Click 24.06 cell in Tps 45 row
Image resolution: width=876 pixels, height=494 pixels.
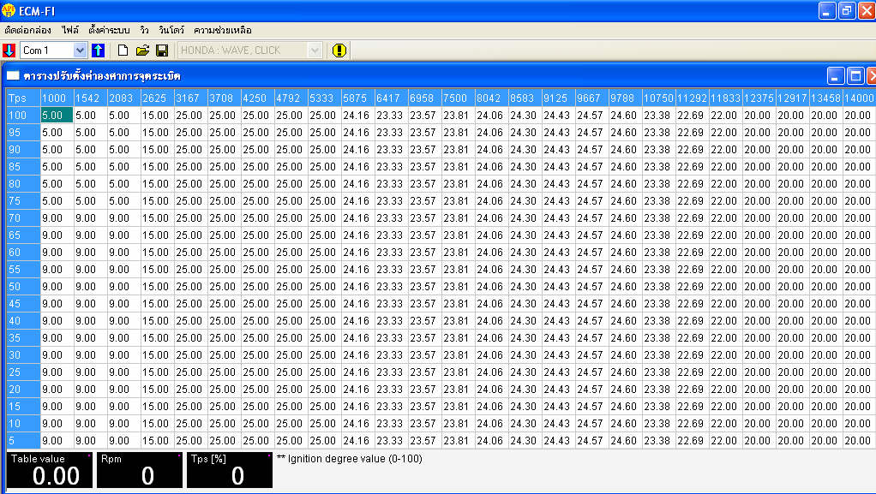pos(491,304)
